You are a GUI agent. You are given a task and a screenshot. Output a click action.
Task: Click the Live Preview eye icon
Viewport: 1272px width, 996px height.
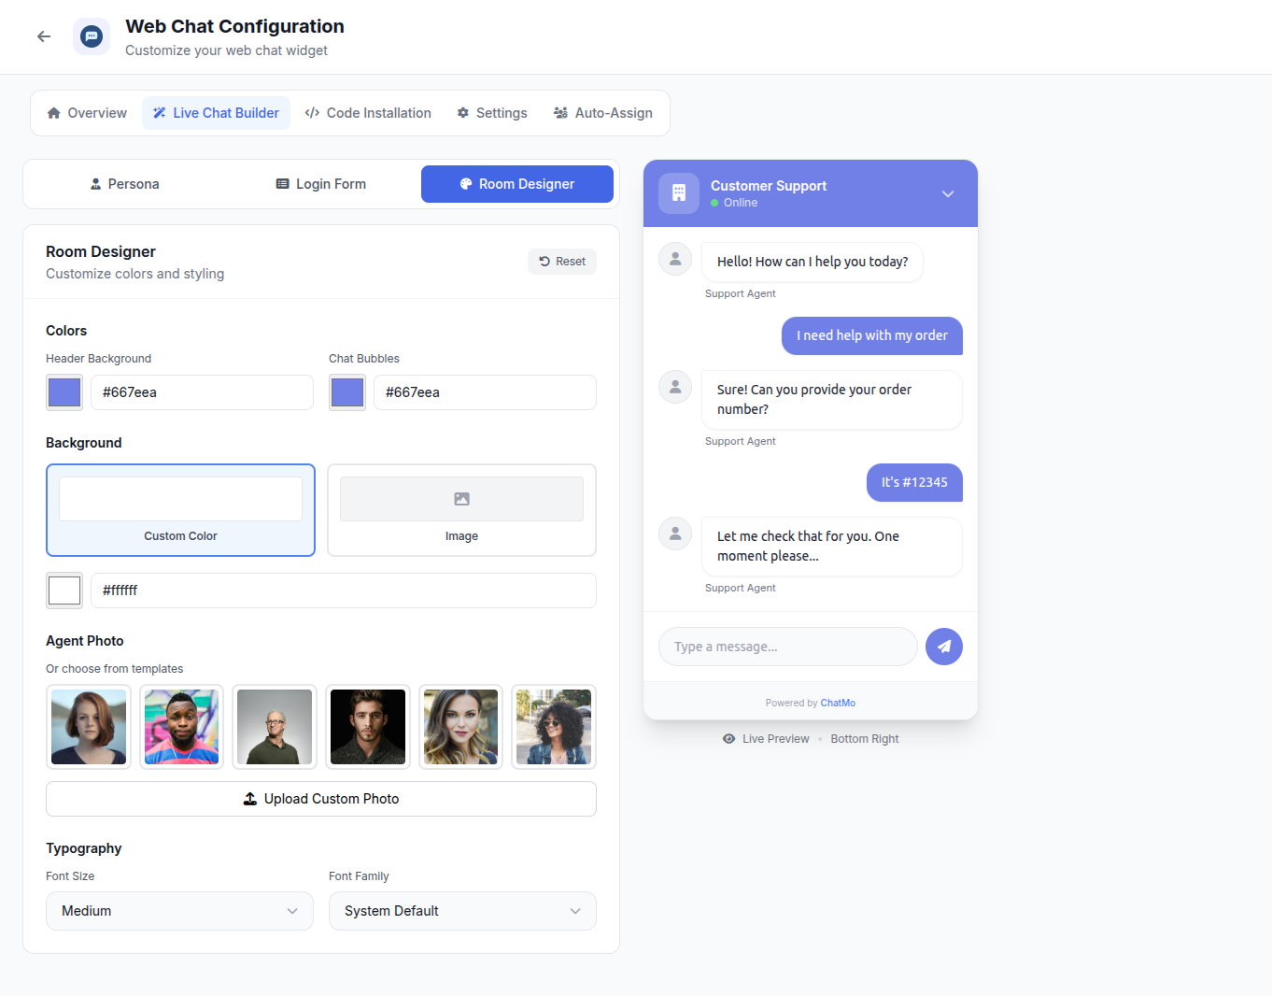coord(728,739)
